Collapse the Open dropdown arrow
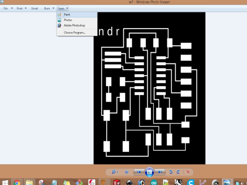The width and height of the screenshot is (247, 185). 67,8
